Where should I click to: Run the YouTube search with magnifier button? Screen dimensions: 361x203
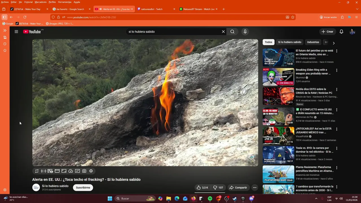pyautogui.click(x=232, y=32)
